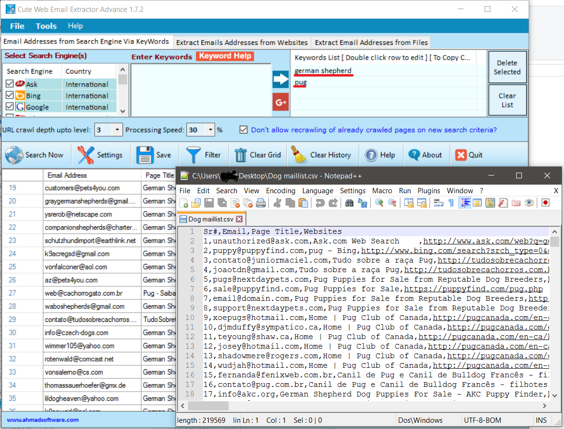564x429 pixels.
Task: Click the Monitoring eye icon in Notepad++
Action: (529, 203)
